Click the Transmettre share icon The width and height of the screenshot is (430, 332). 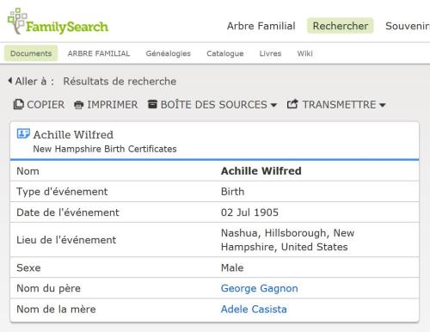(x=292, y=104)
